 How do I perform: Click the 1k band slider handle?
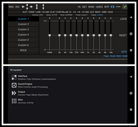click(88, 35)
